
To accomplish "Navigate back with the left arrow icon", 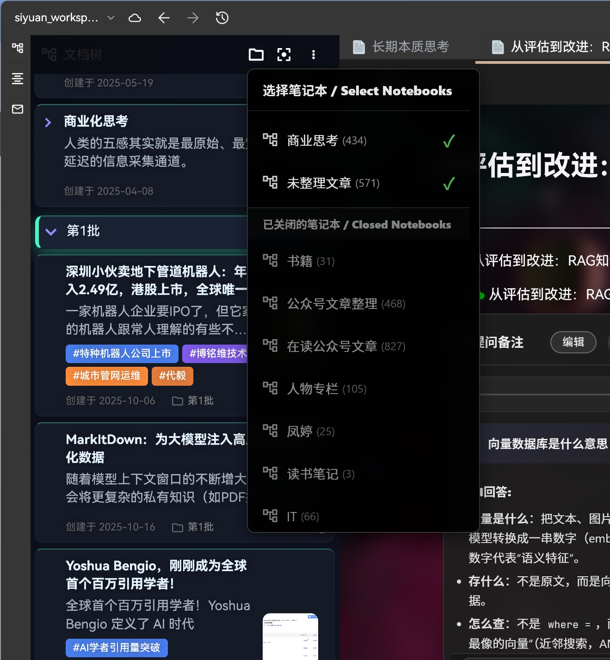I will click(164, 18).
